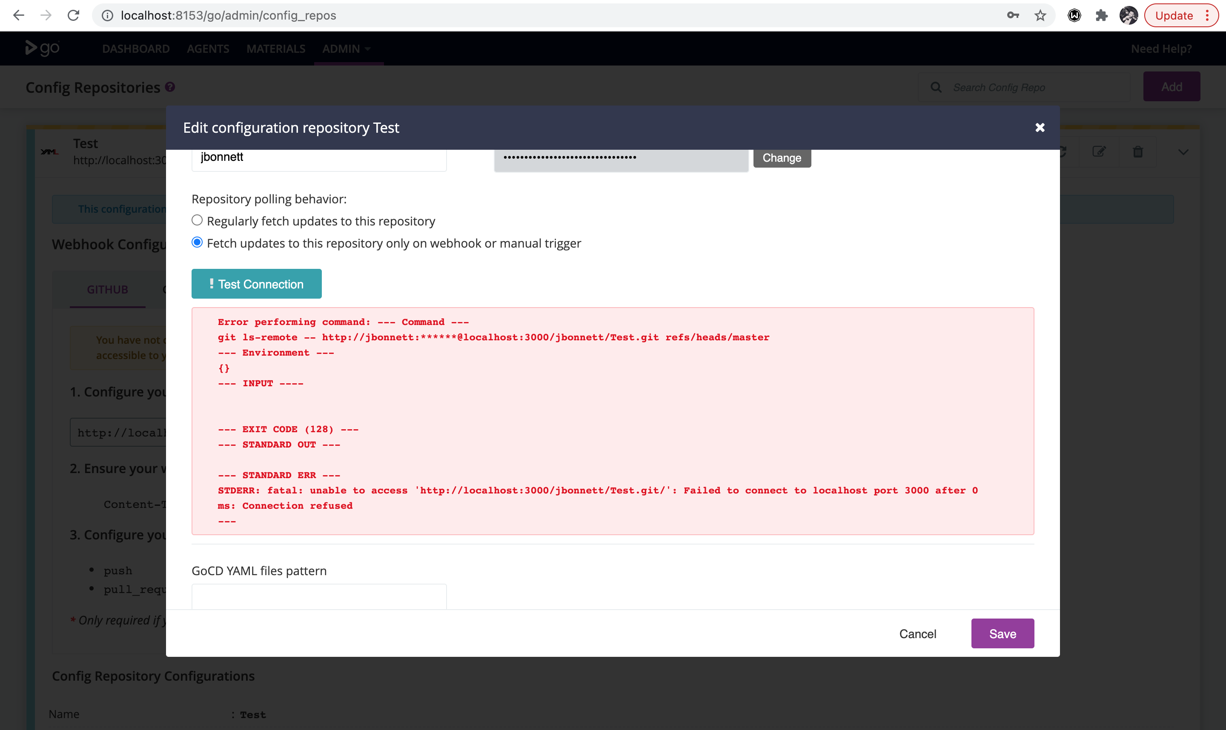The image size is (1226, 730).
Task: Expand the Test repository details chevron
Action: tap(1183, 151)
